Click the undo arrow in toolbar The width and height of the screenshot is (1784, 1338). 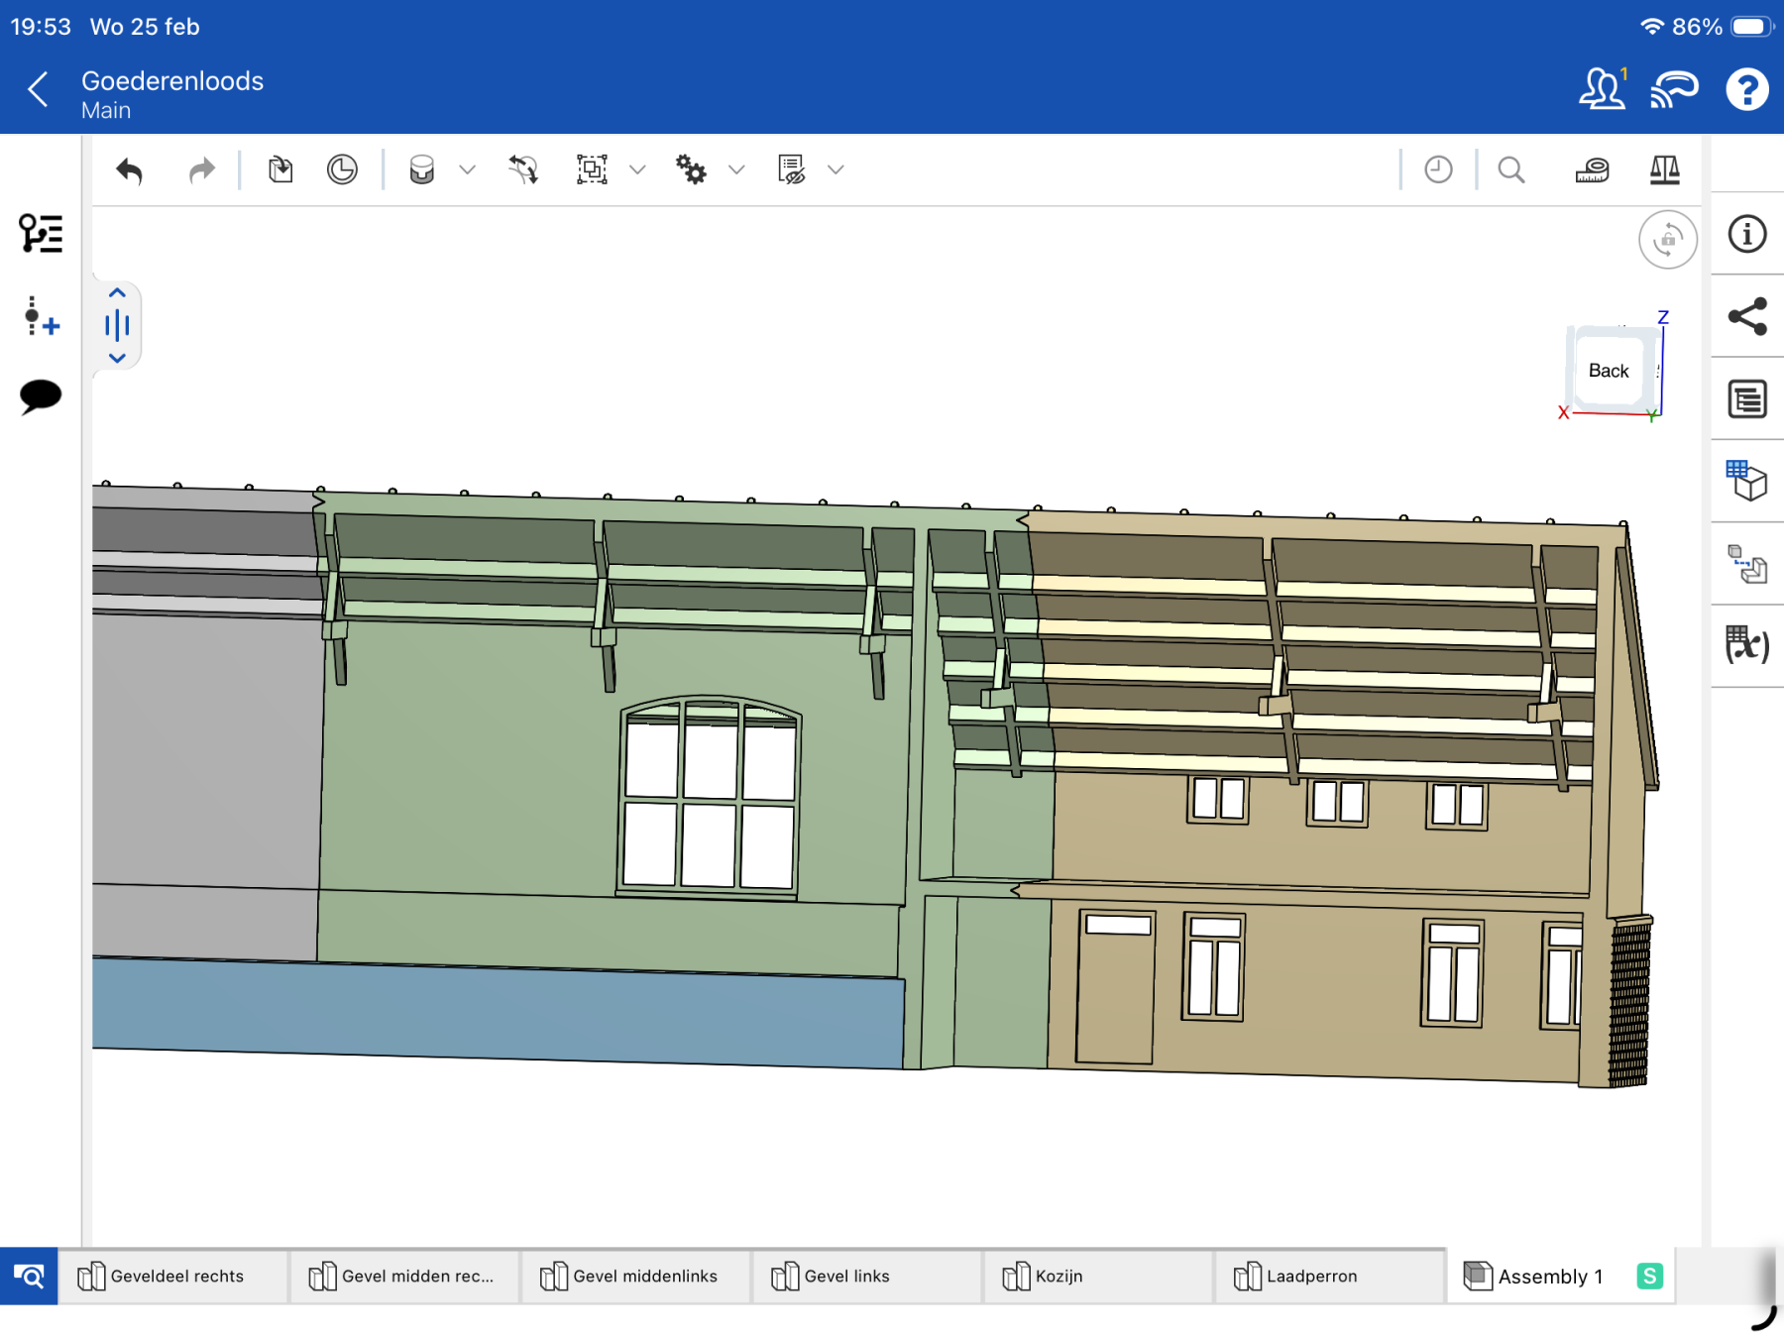pos(130,170)
